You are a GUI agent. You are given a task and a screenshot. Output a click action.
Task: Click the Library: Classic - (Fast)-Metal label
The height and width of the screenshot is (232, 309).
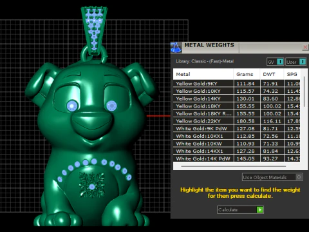pyautogui.click(x=205, y=61)
